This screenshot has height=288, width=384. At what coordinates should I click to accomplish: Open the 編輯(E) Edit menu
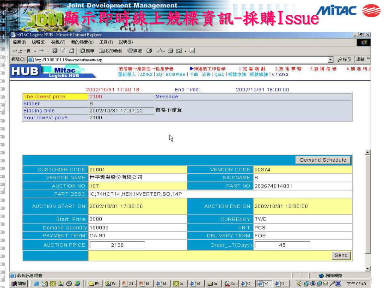pyautogui.click(x=39, y=42)
